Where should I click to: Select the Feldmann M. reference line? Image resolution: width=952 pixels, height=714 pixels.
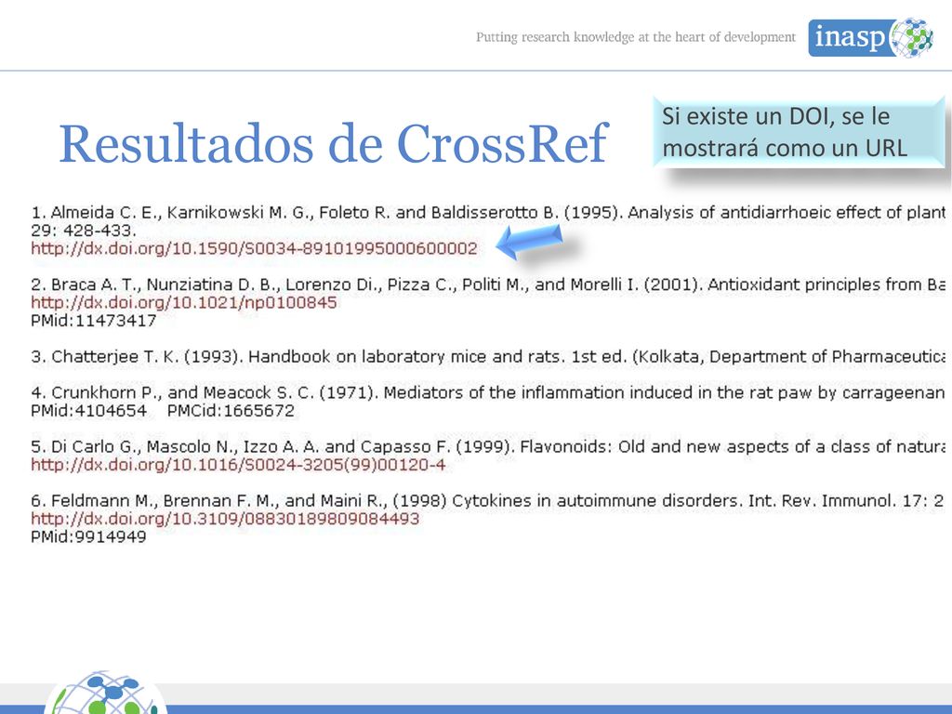[x=488, y=501]
